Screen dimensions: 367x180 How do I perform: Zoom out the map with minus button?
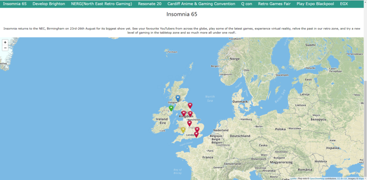pos(5,48)
